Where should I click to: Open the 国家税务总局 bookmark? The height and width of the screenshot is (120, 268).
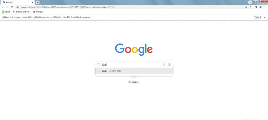coord(22,12)
